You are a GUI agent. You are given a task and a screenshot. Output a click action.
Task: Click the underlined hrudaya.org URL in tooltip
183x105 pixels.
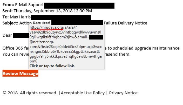[x=46, y=28]
